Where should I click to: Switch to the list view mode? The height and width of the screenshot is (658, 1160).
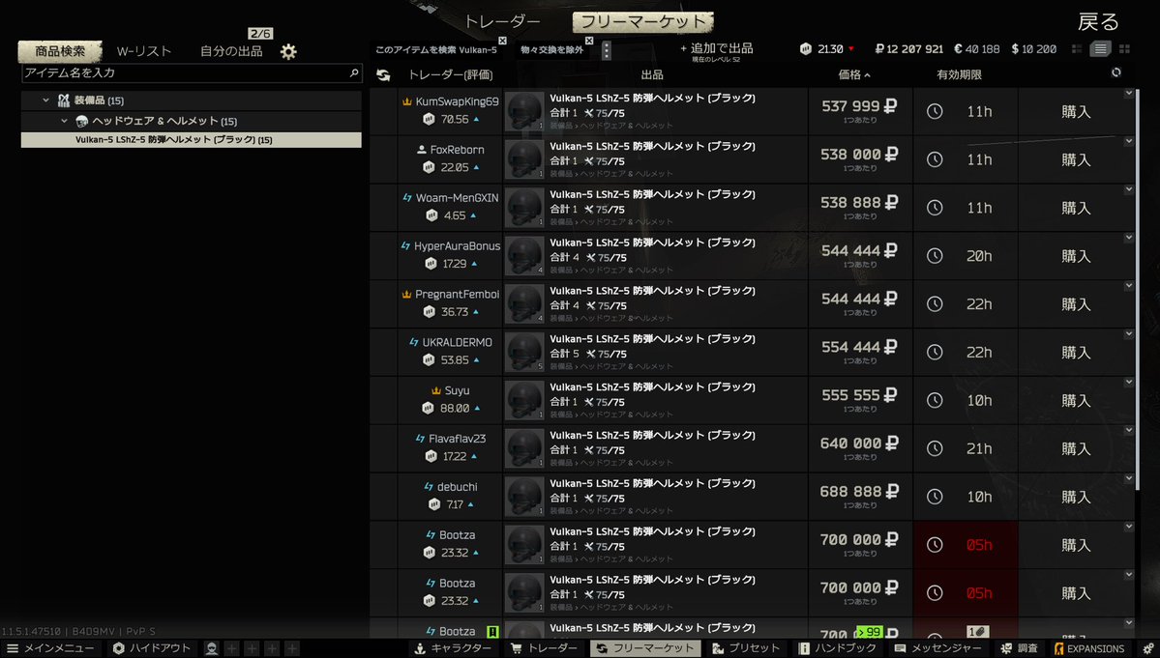pos(1100,49)
